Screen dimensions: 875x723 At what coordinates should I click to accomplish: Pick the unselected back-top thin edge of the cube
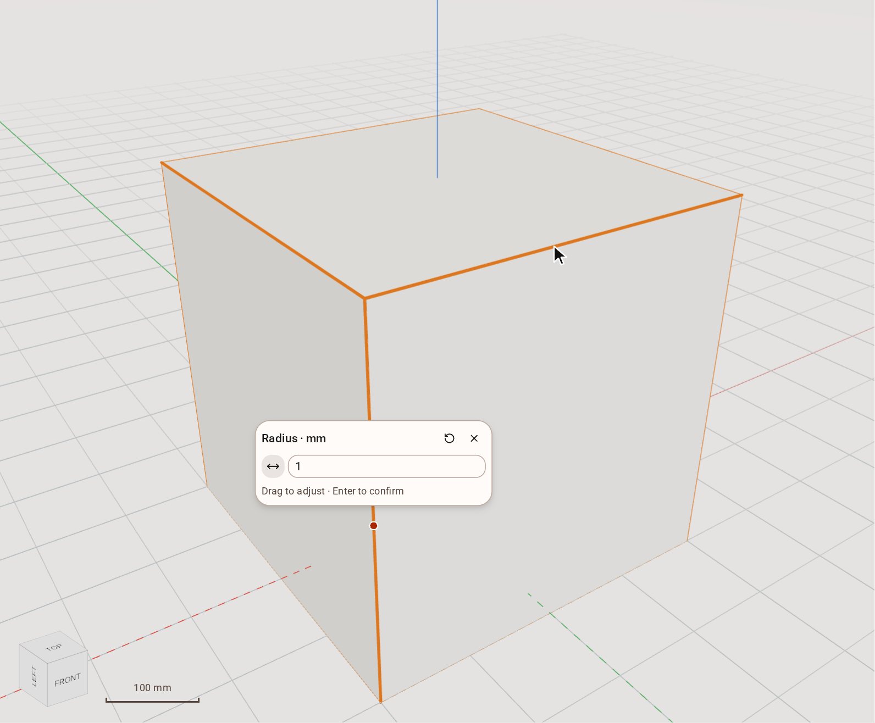click(610, 152)
